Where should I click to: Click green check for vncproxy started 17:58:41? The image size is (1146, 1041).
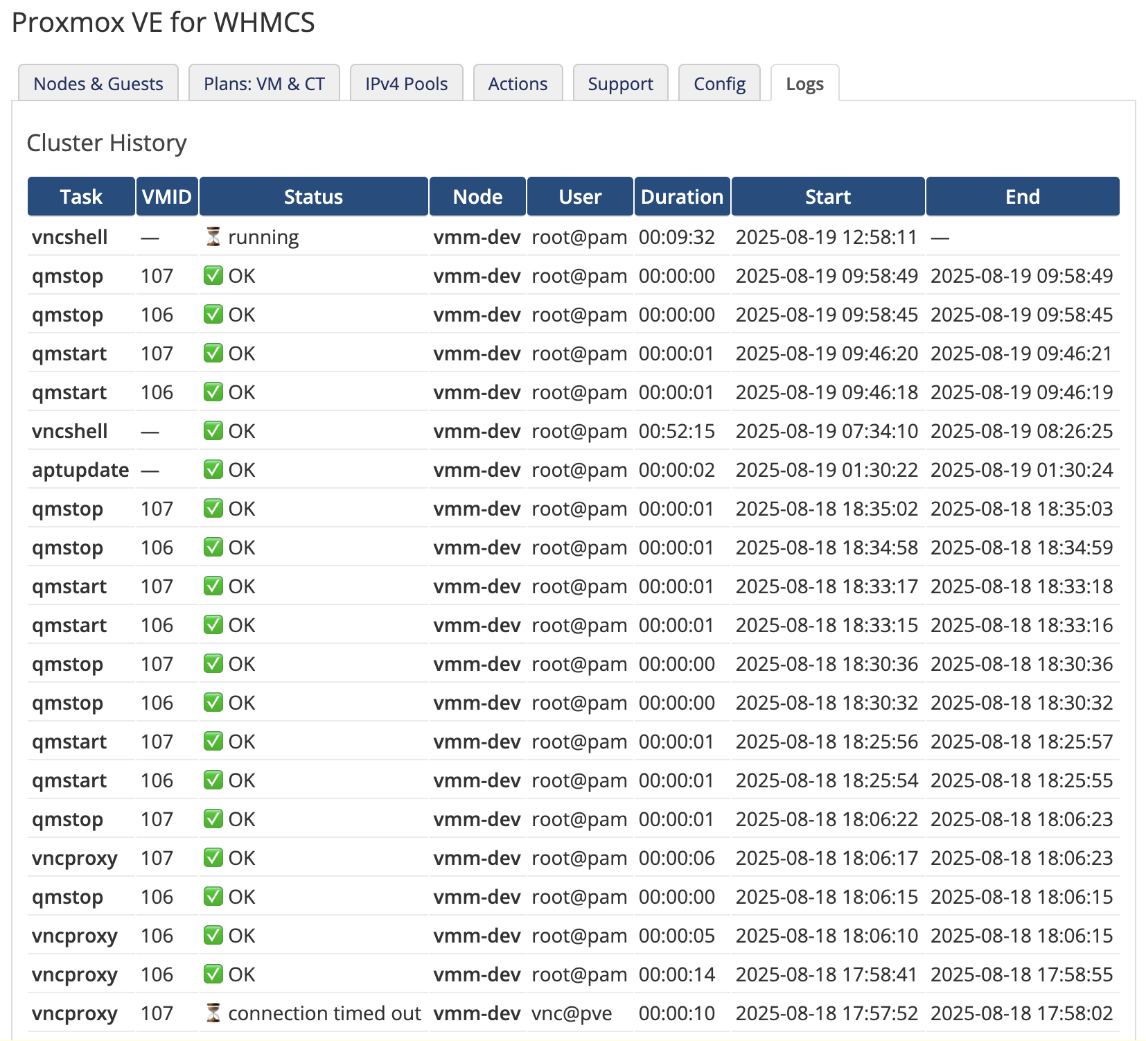click(x=213, y=974)
